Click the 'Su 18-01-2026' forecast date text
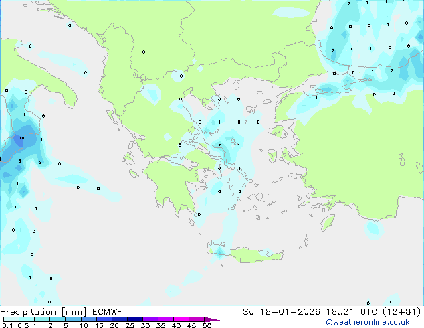Viewport: 424px width, 328px height. [x=282, y=312]
